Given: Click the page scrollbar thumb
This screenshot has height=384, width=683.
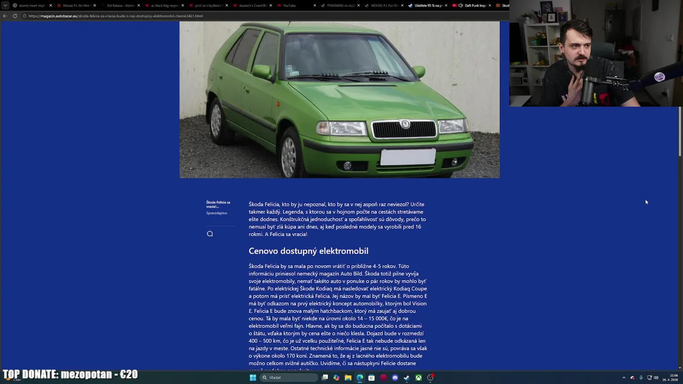Looking at the screenshot, I should point(680,131).
